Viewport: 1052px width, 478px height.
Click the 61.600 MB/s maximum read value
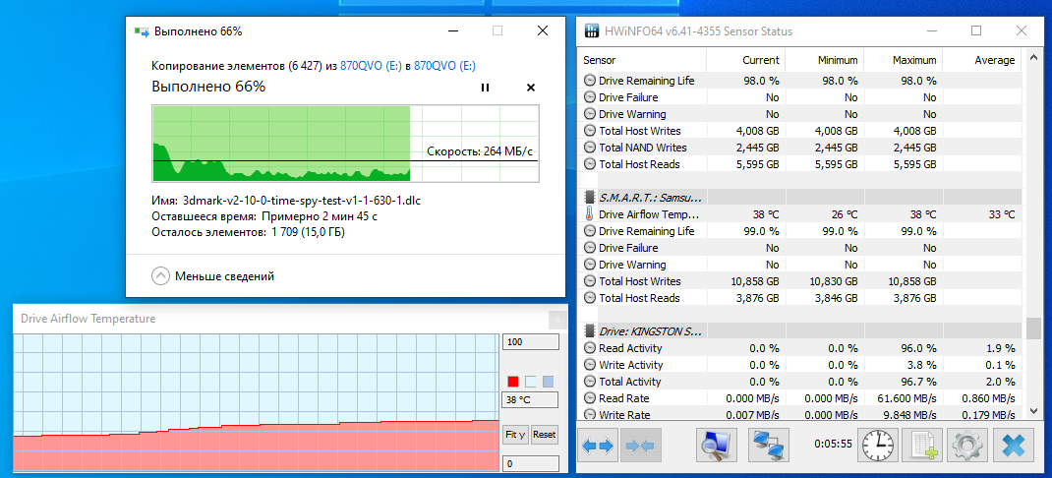click(x=907, y=398)
